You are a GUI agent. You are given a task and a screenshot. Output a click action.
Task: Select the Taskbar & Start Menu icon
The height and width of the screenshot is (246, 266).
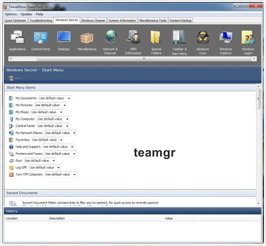coord(179,37)
